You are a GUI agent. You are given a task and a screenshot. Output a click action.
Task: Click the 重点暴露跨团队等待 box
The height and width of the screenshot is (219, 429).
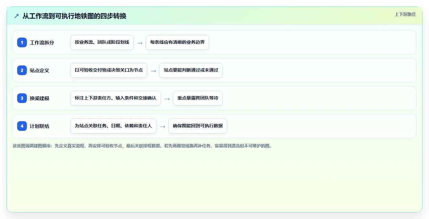tap(198, 98)
